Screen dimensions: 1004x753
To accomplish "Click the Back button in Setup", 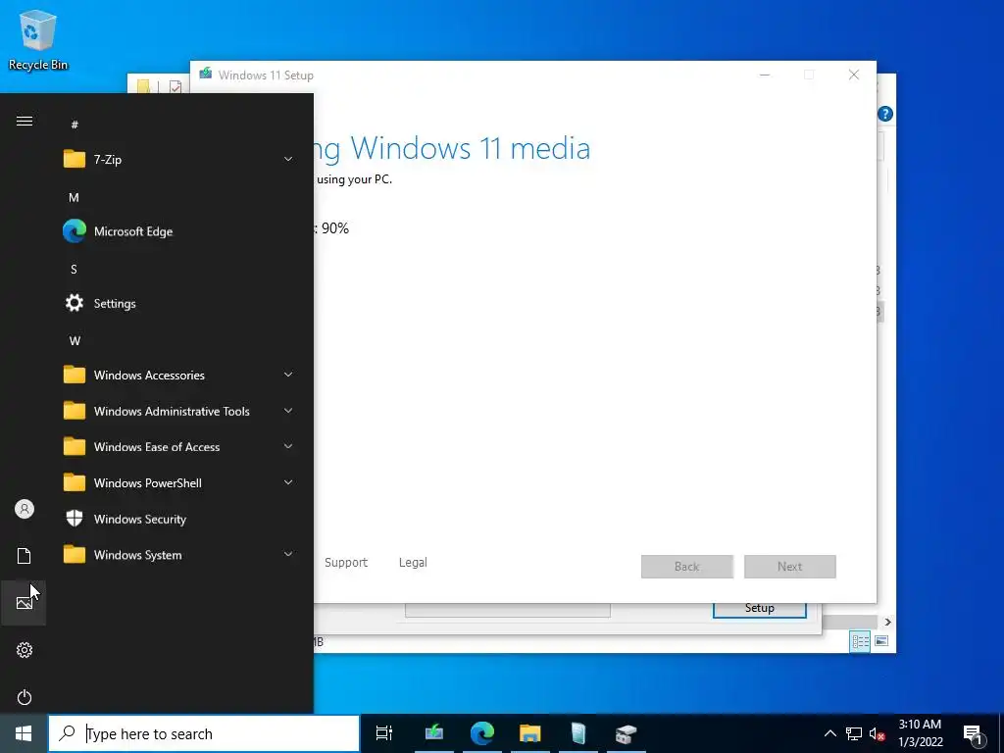I will 687,567.
